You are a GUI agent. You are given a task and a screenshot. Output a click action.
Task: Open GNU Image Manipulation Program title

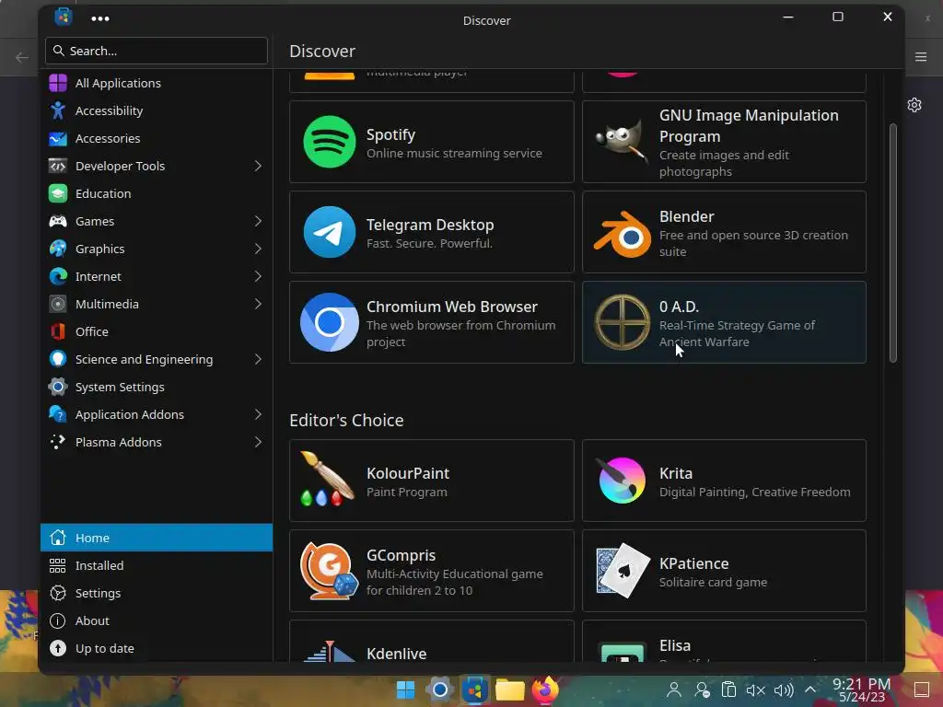click(749, 125)
